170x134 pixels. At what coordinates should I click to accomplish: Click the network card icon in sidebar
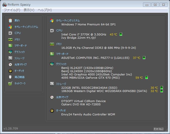[x=10, y=83]
